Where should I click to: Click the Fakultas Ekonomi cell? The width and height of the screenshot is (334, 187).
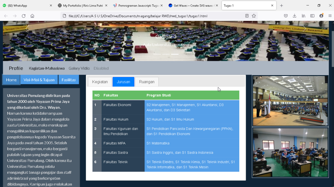(x=123, y=107)
